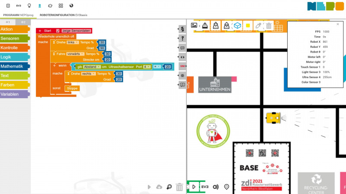Toggle the question mark help side panel

tap(182, 38)
